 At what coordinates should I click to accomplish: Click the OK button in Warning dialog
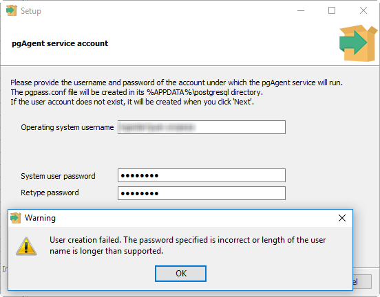180,274
